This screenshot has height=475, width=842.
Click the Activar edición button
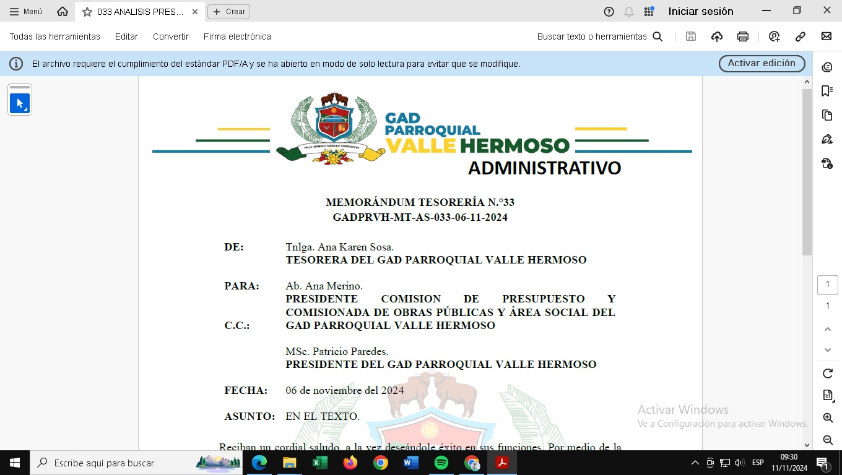point(762,63)
